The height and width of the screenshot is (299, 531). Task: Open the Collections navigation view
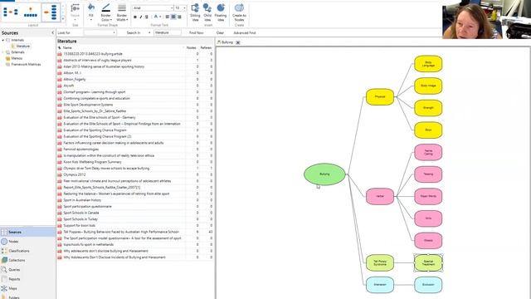[27, 260]
